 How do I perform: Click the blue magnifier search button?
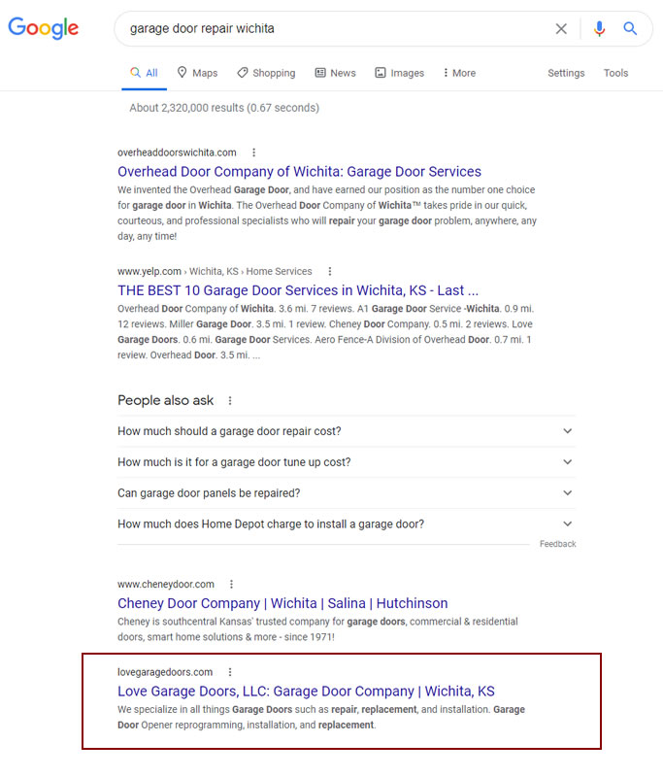point(630,28)
